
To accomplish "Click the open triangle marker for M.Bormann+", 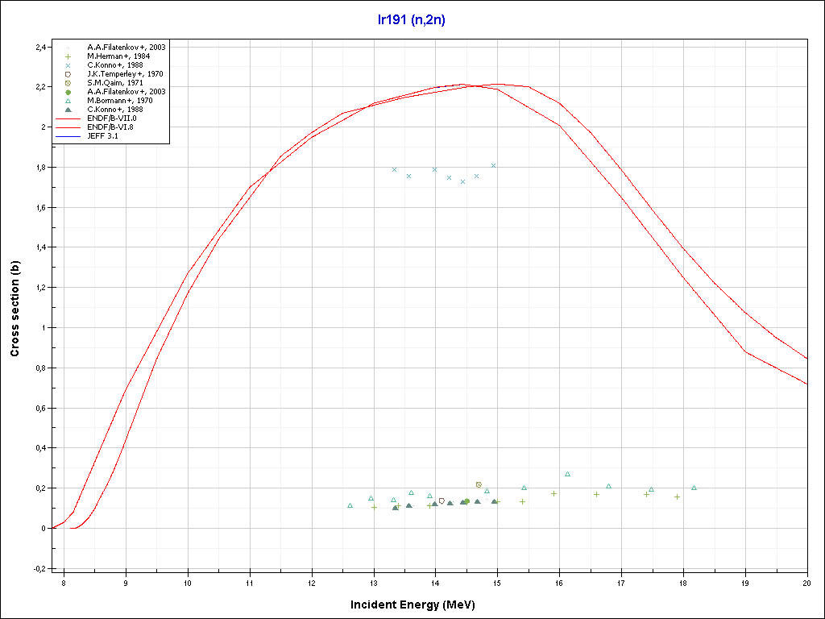I will coord(68,101).
